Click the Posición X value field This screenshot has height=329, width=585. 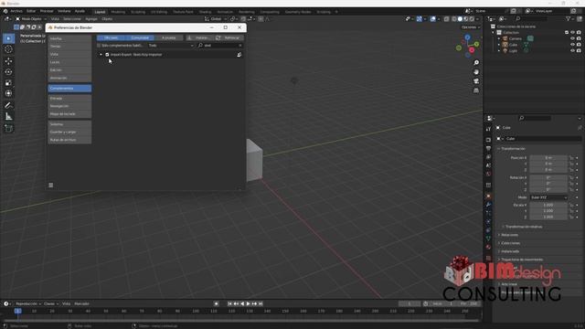tap(548, 158)
